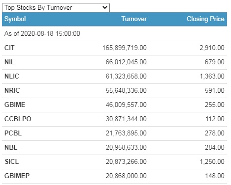Click the Symbol column header
The height and width of the screenshot is (185, 231).
15,19
